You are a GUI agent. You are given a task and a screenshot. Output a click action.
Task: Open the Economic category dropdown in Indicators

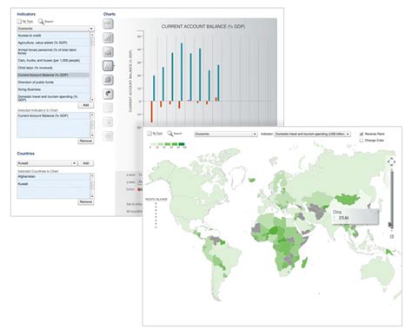tap(56, 29)
